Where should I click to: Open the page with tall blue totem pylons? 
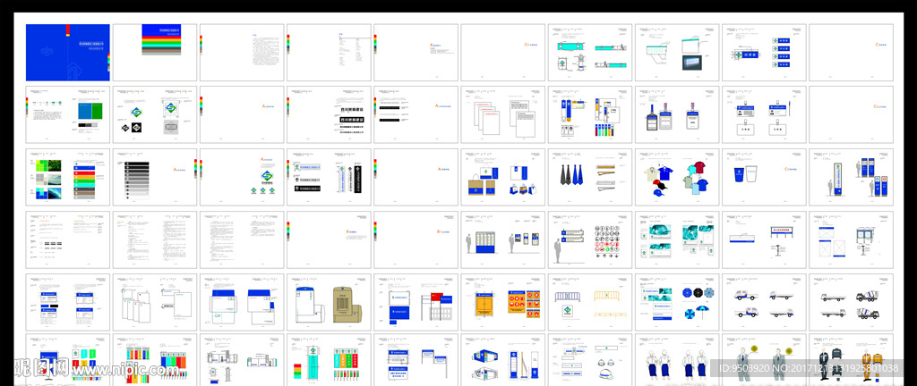click(x=852, y=177)
